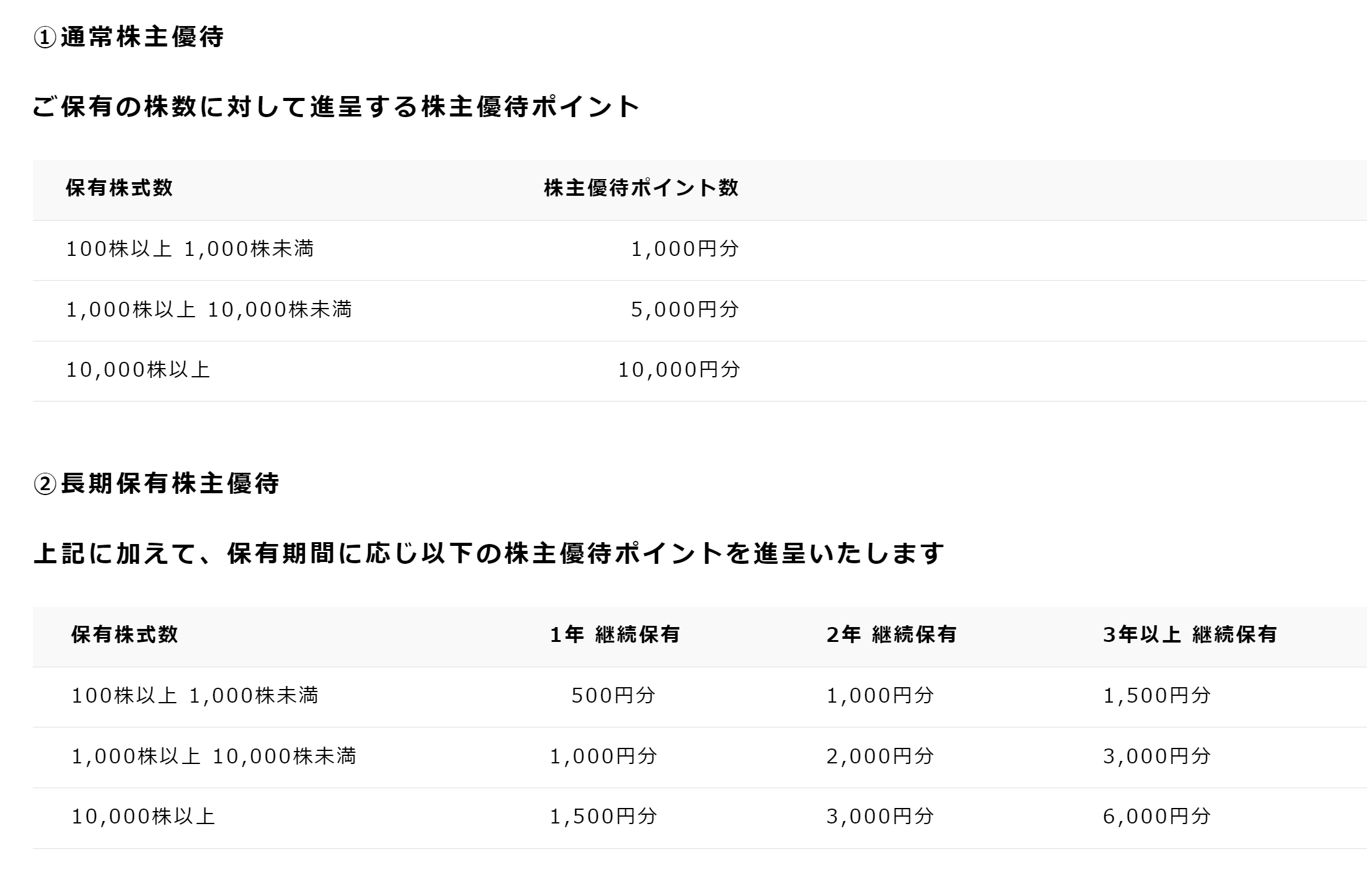Select 1,000株以上 10,000株未満 in the first table

click(209, 309)
